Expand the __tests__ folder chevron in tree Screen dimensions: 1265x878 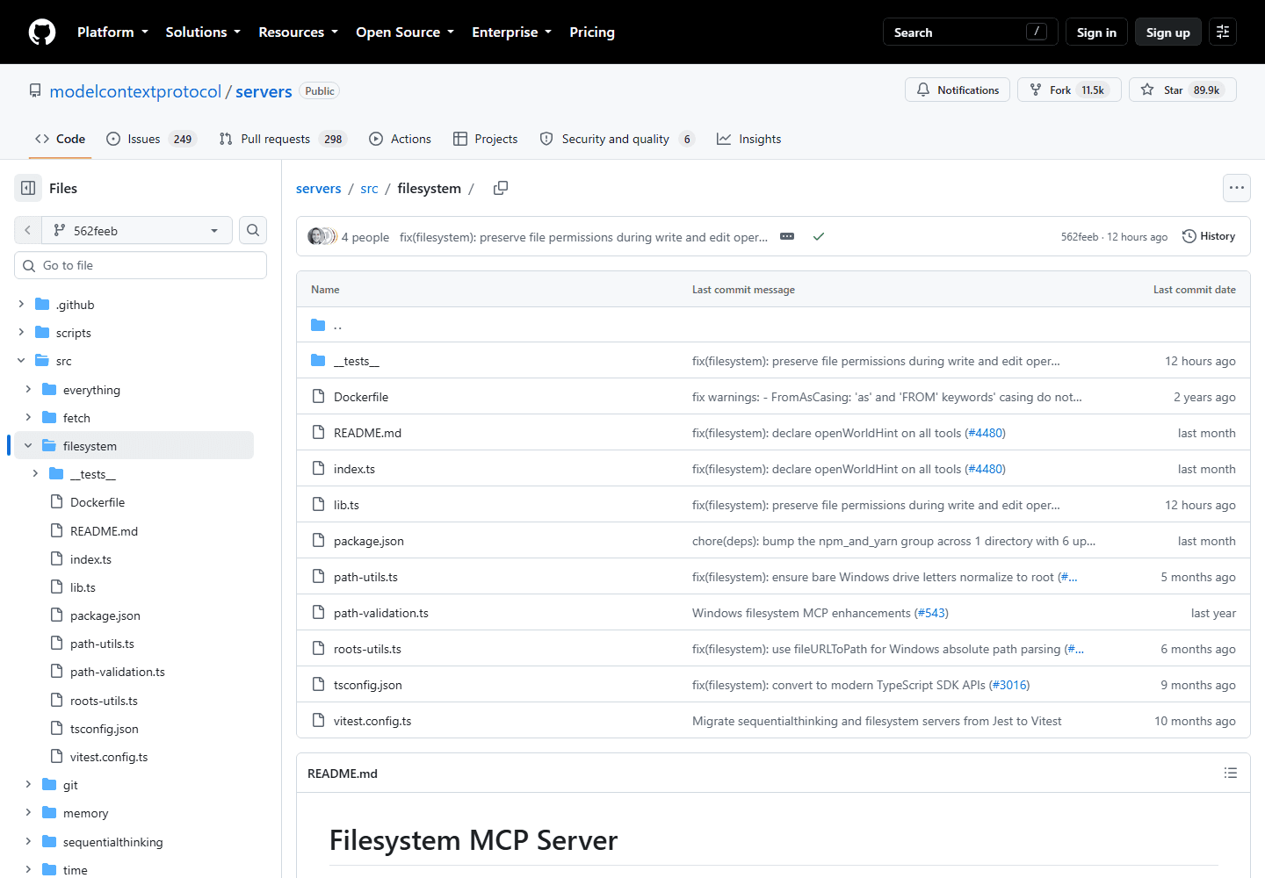35,473
